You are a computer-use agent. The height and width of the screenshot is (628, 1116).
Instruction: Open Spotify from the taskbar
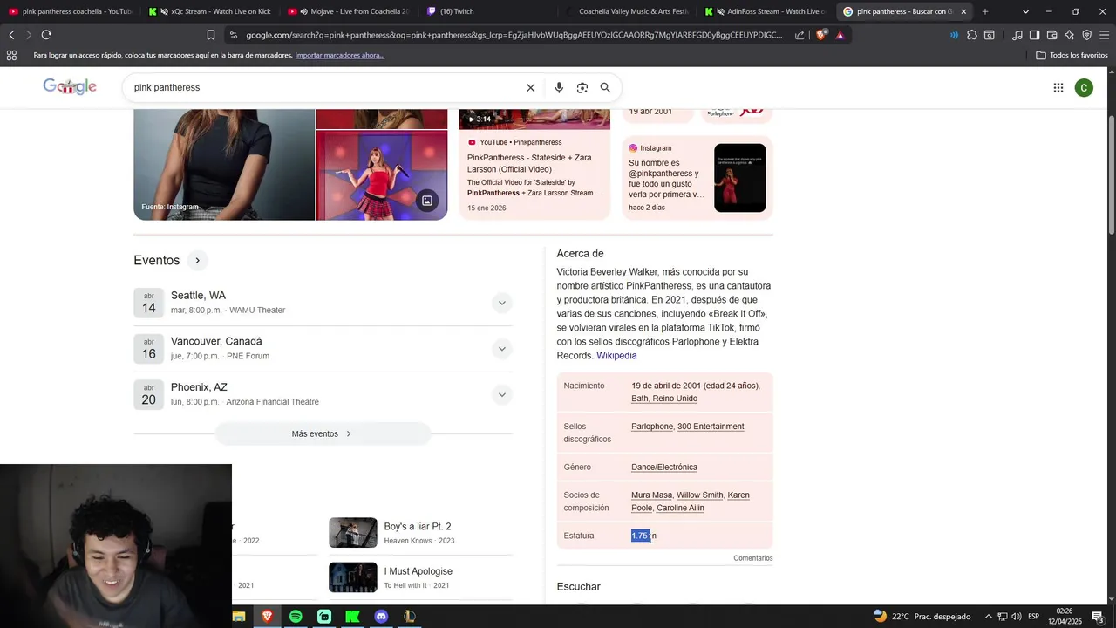(x=296, y=617)
